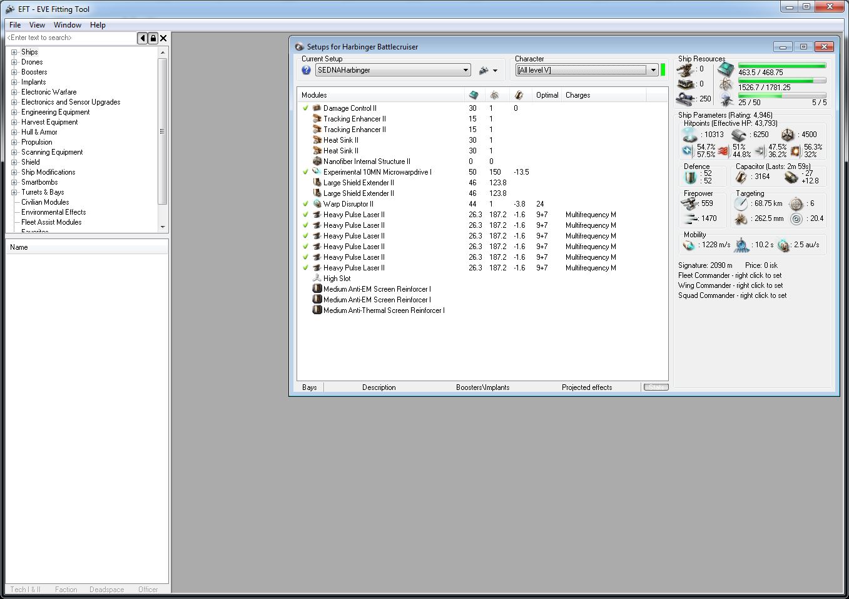
Task: Click the blue help icon beside Current Setup
Action: click(x=307, y=70)
